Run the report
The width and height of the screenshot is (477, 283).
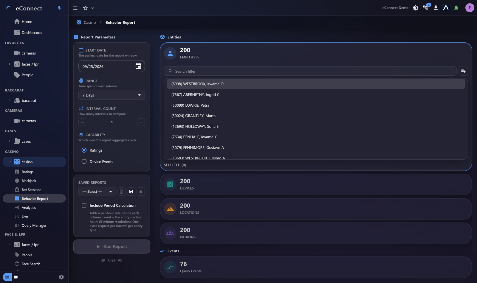point(111,246)
